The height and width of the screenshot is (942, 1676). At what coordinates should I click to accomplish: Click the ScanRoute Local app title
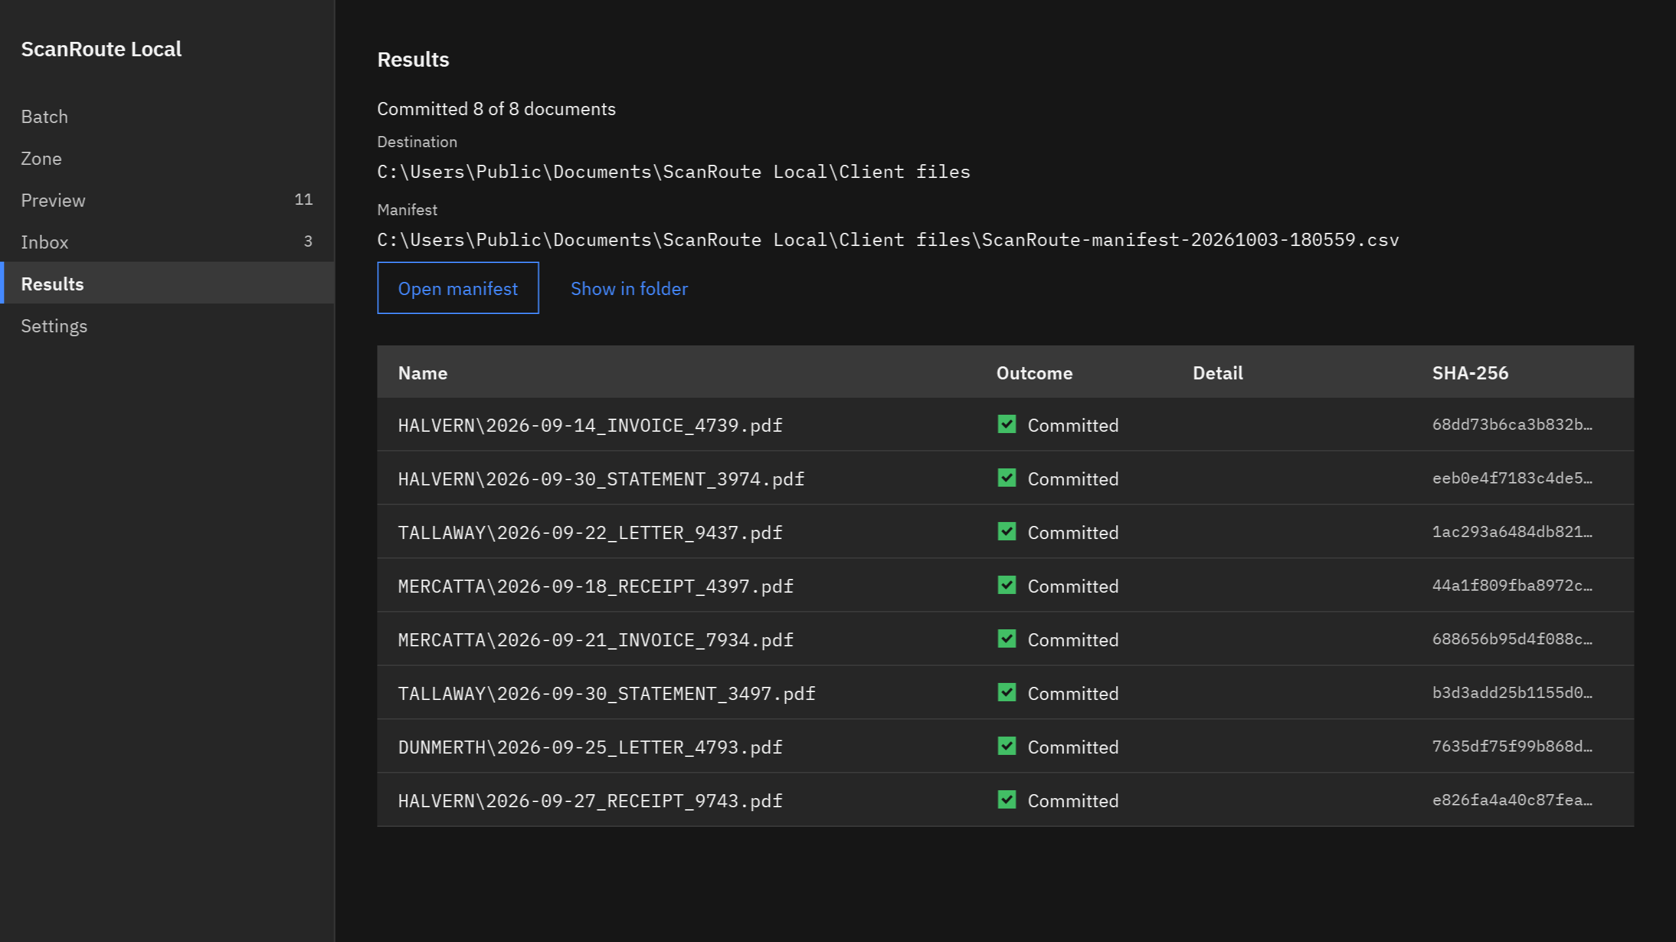point(101,49)
